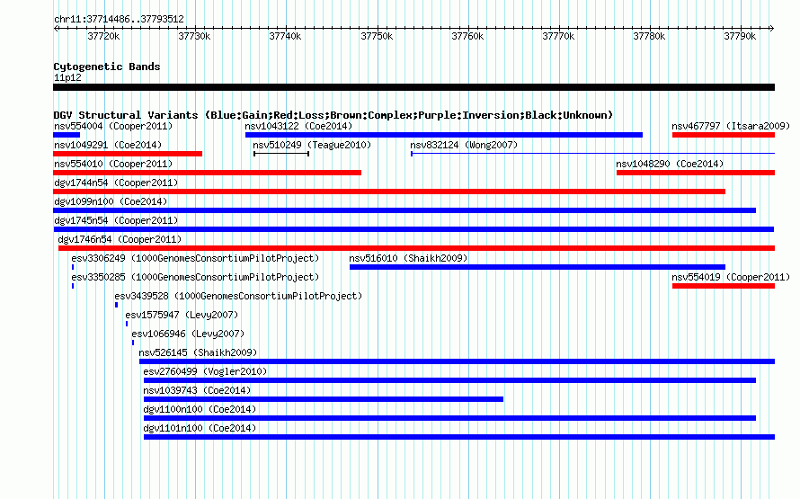The height and width of the screenshot is (499, 800).
Task: Select the nsv1043122 (Coe2014) blue gain bar
Action: click(x=444, y=135)
